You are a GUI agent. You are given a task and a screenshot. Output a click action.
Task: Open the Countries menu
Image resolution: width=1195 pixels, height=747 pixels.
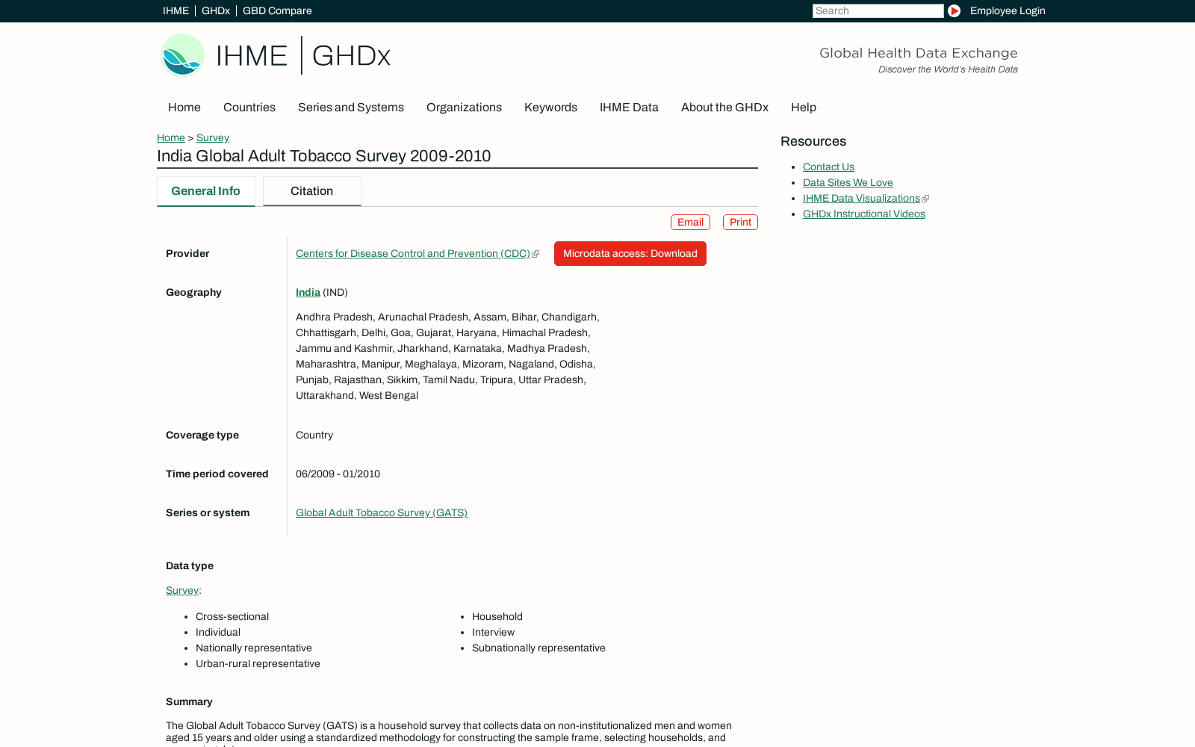(x=249, y=108)
